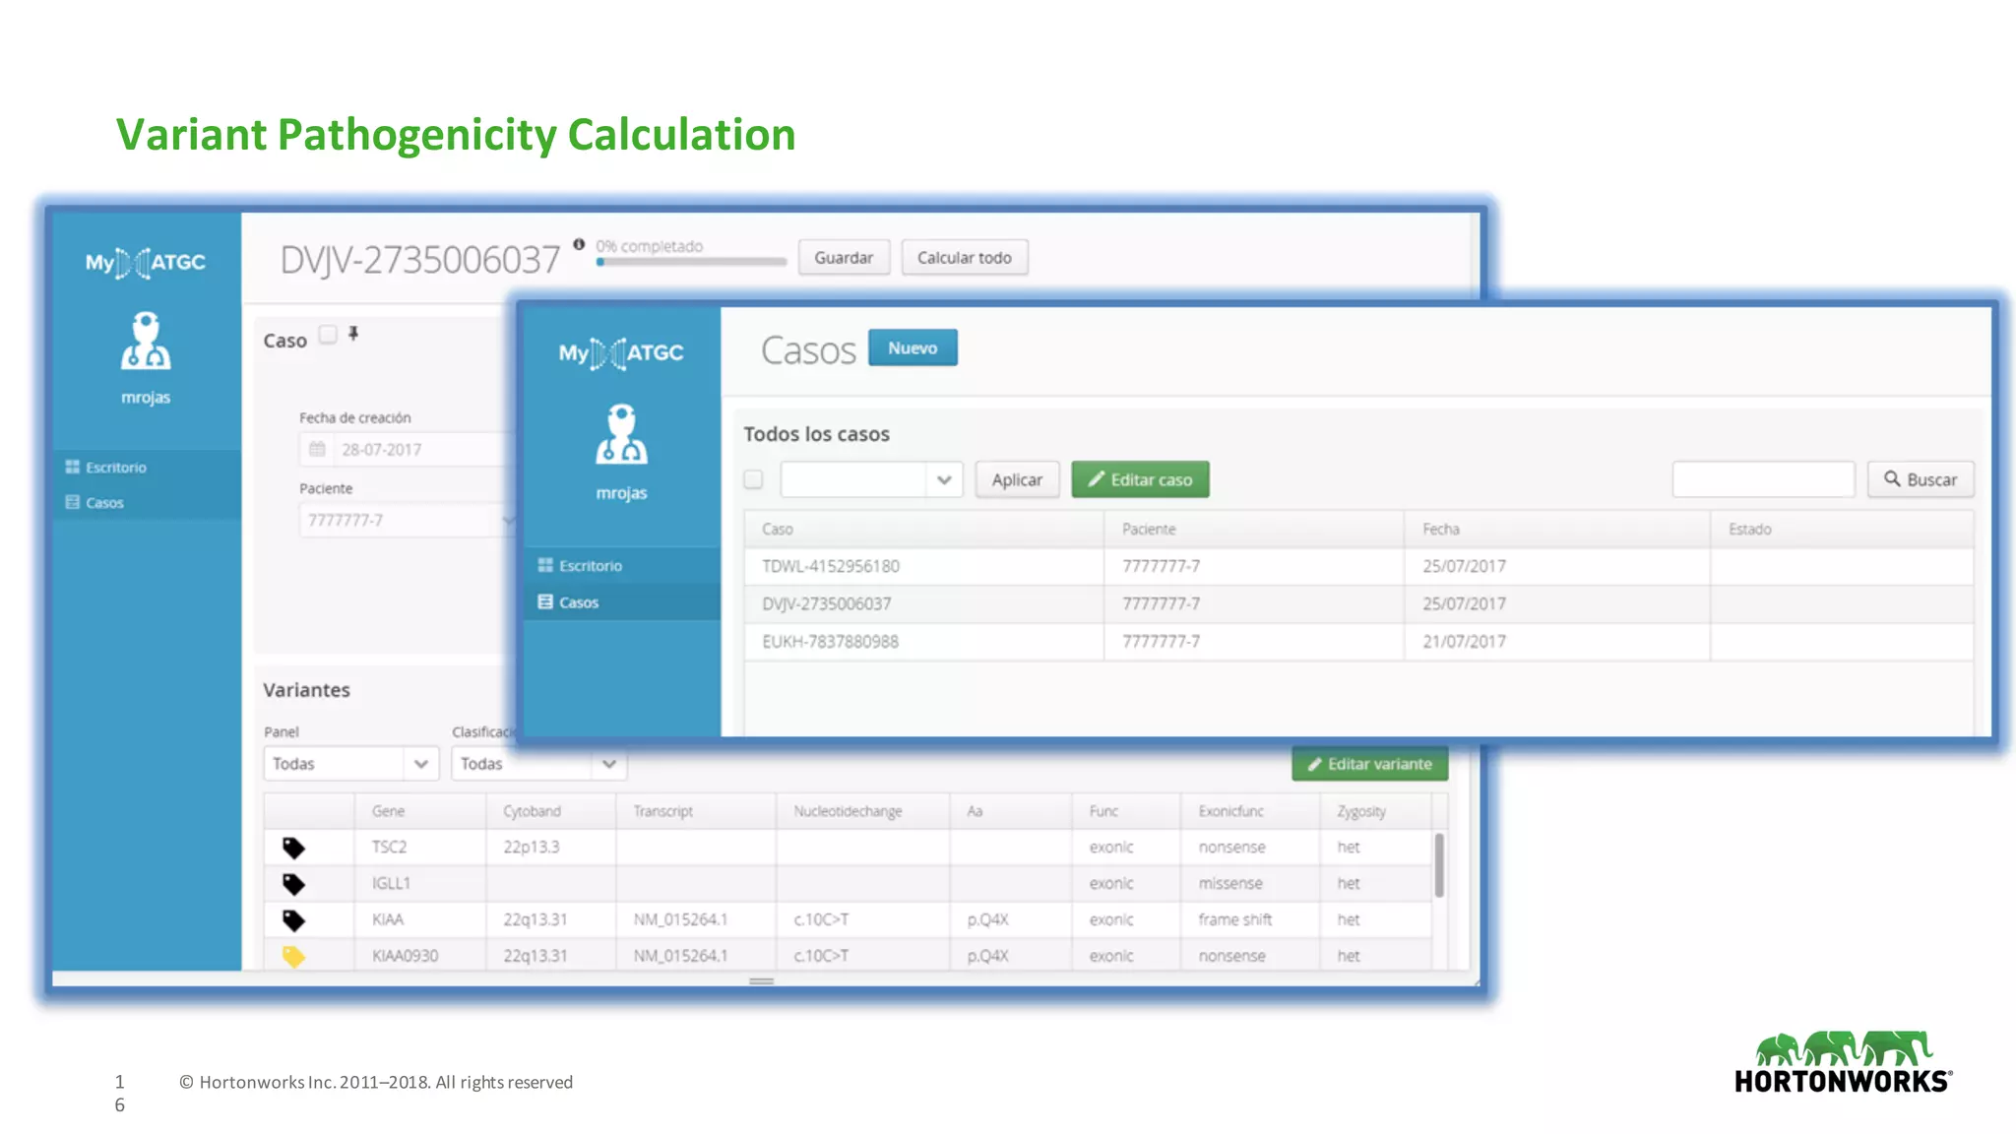Click the Hortonworks elephant logo
The height and width of the screenshot is (1134, 2016).
(1844, 1062)
